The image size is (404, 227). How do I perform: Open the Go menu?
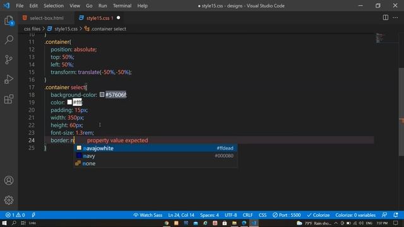tap(89, 6)
